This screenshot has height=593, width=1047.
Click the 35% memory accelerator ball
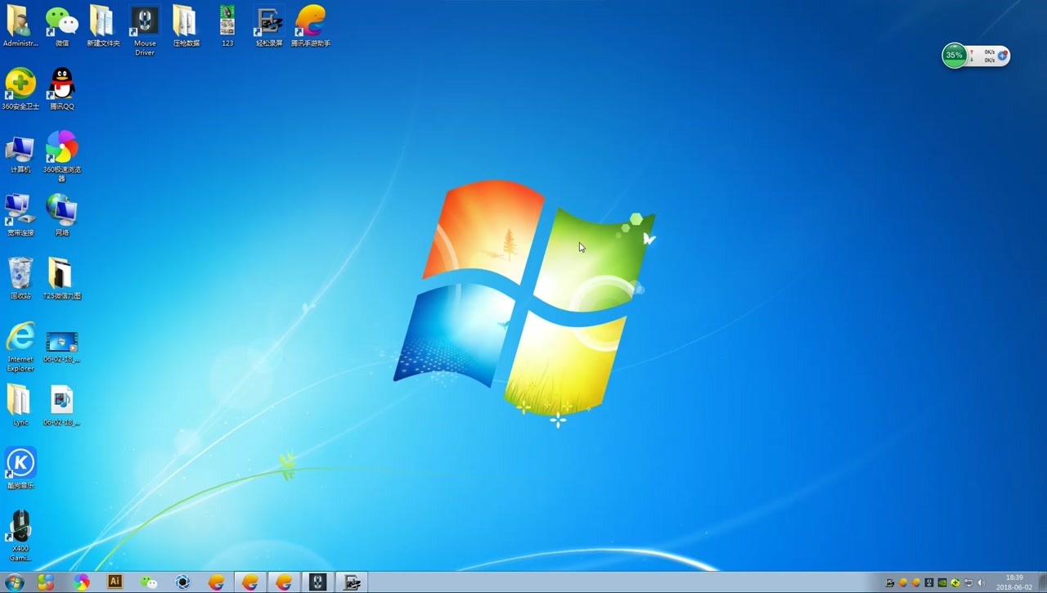point(954,56)
